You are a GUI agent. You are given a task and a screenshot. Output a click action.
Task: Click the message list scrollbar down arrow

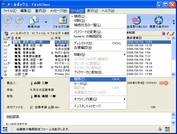173,74
